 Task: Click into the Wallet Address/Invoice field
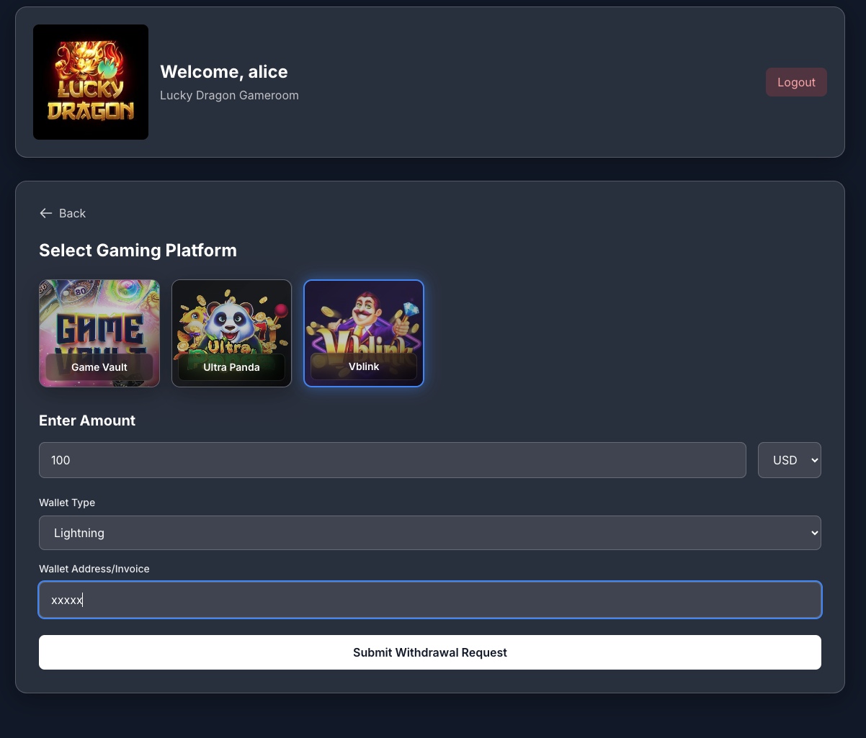(x=429, y=600)
